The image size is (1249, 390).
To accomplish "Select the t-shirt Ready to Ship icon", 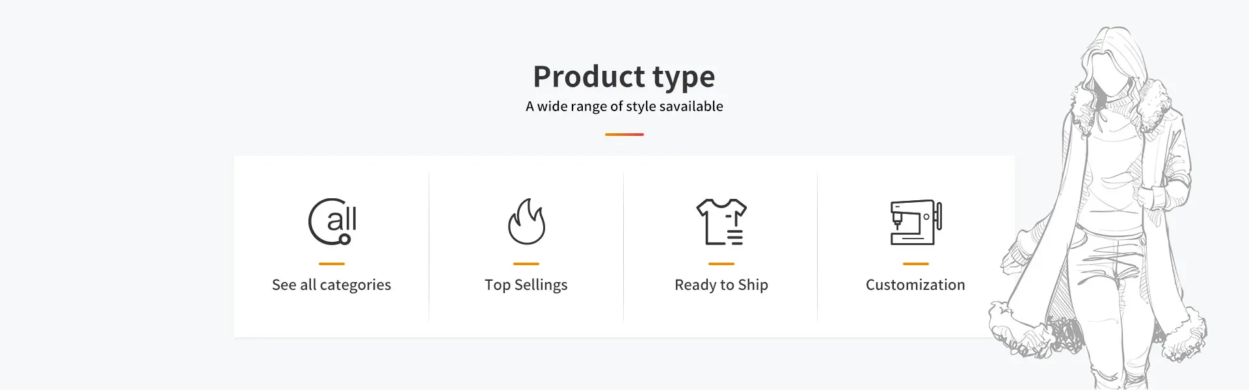I will (721, 222).
